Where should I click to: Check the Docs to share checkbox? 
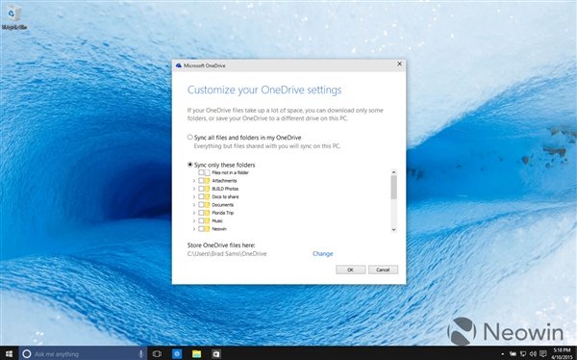[x=201, y=196]
